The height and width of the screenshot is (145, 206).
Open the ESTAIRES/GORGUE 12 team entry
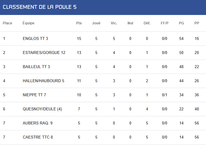pyautogui.click(x=44, y=53)
